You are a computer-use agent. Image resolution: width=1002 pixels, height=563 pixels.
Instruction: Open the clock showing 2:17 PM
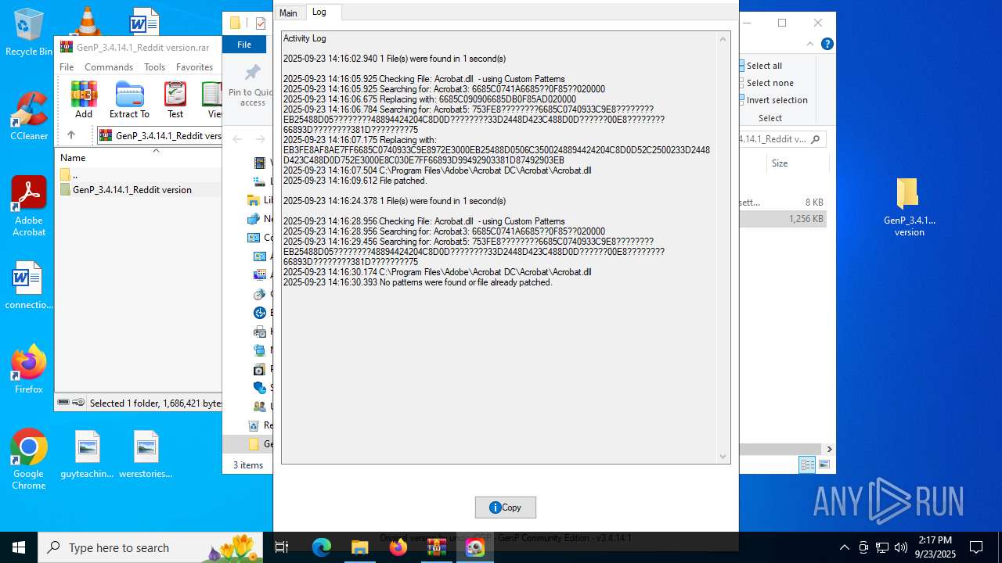(x=935, y=547)
